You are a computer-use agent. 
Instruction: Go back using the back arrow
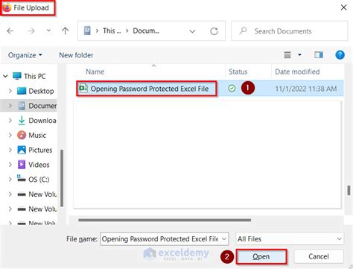[10, 31]
